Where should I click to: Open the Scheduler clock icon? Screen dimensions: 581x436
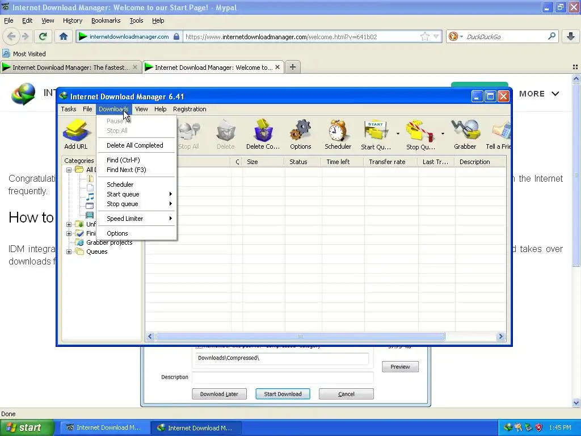pyautogui.click(x=338, y=134)
